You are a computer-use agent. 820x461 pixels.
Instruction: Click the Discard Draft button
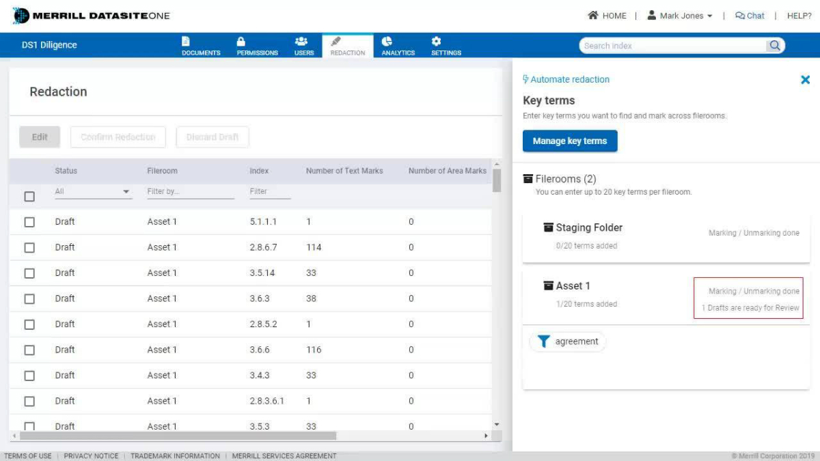click(213, 137)
